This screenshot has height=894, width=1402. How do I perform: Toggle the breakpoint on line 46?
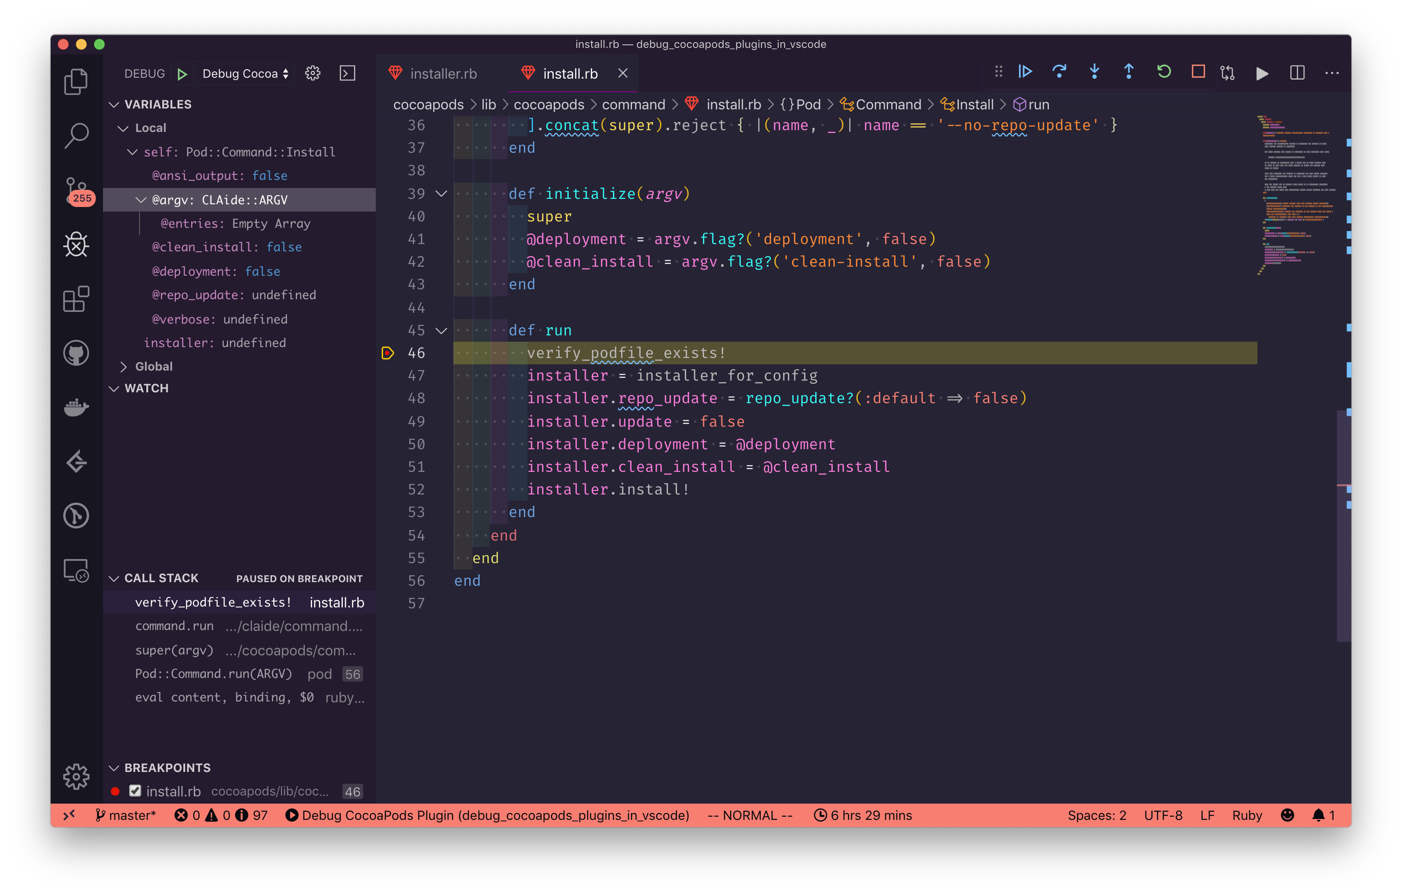(388, 353)
